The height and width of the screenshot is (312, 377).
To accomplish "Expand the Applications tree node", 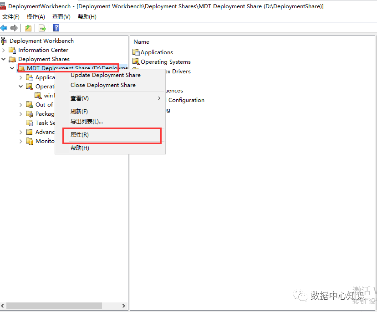I will (20, 77).
